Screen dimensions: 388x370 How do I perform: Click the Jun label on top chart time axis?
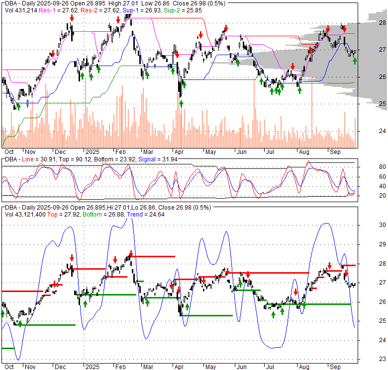click(242, 152)
